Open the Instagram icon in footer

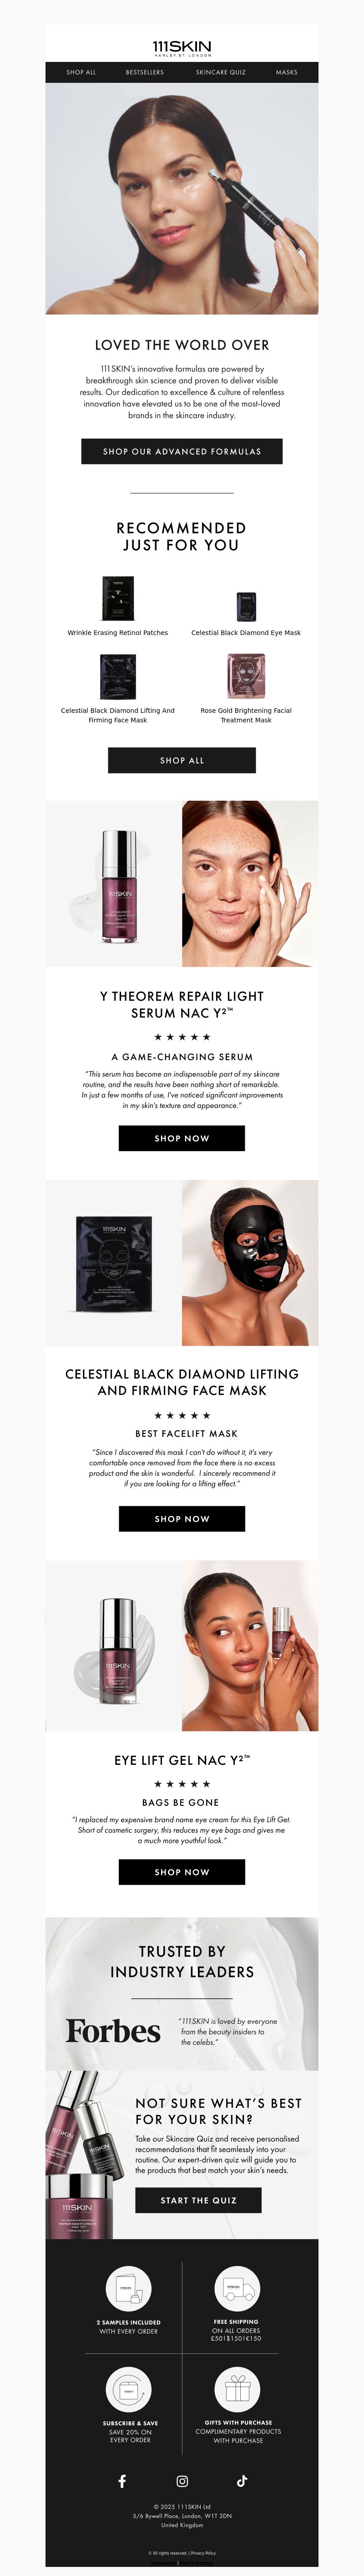pos(182,2481)
